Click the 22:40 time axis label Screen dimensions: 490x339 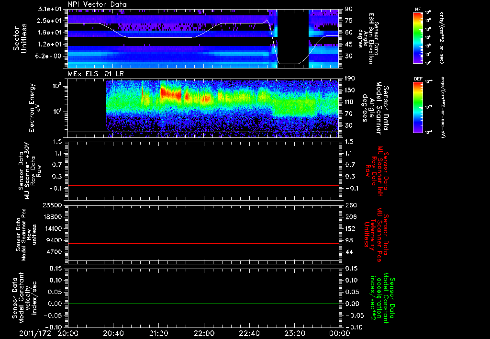[249, 334]
